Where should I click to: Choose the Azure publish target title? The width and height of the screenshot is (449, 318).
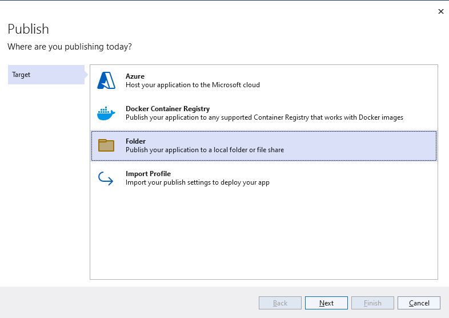tap(135, 76)
